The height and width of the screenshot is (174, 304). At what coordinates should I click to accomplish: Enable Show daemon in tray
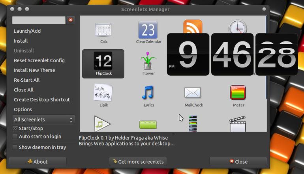tap(15, 147)
